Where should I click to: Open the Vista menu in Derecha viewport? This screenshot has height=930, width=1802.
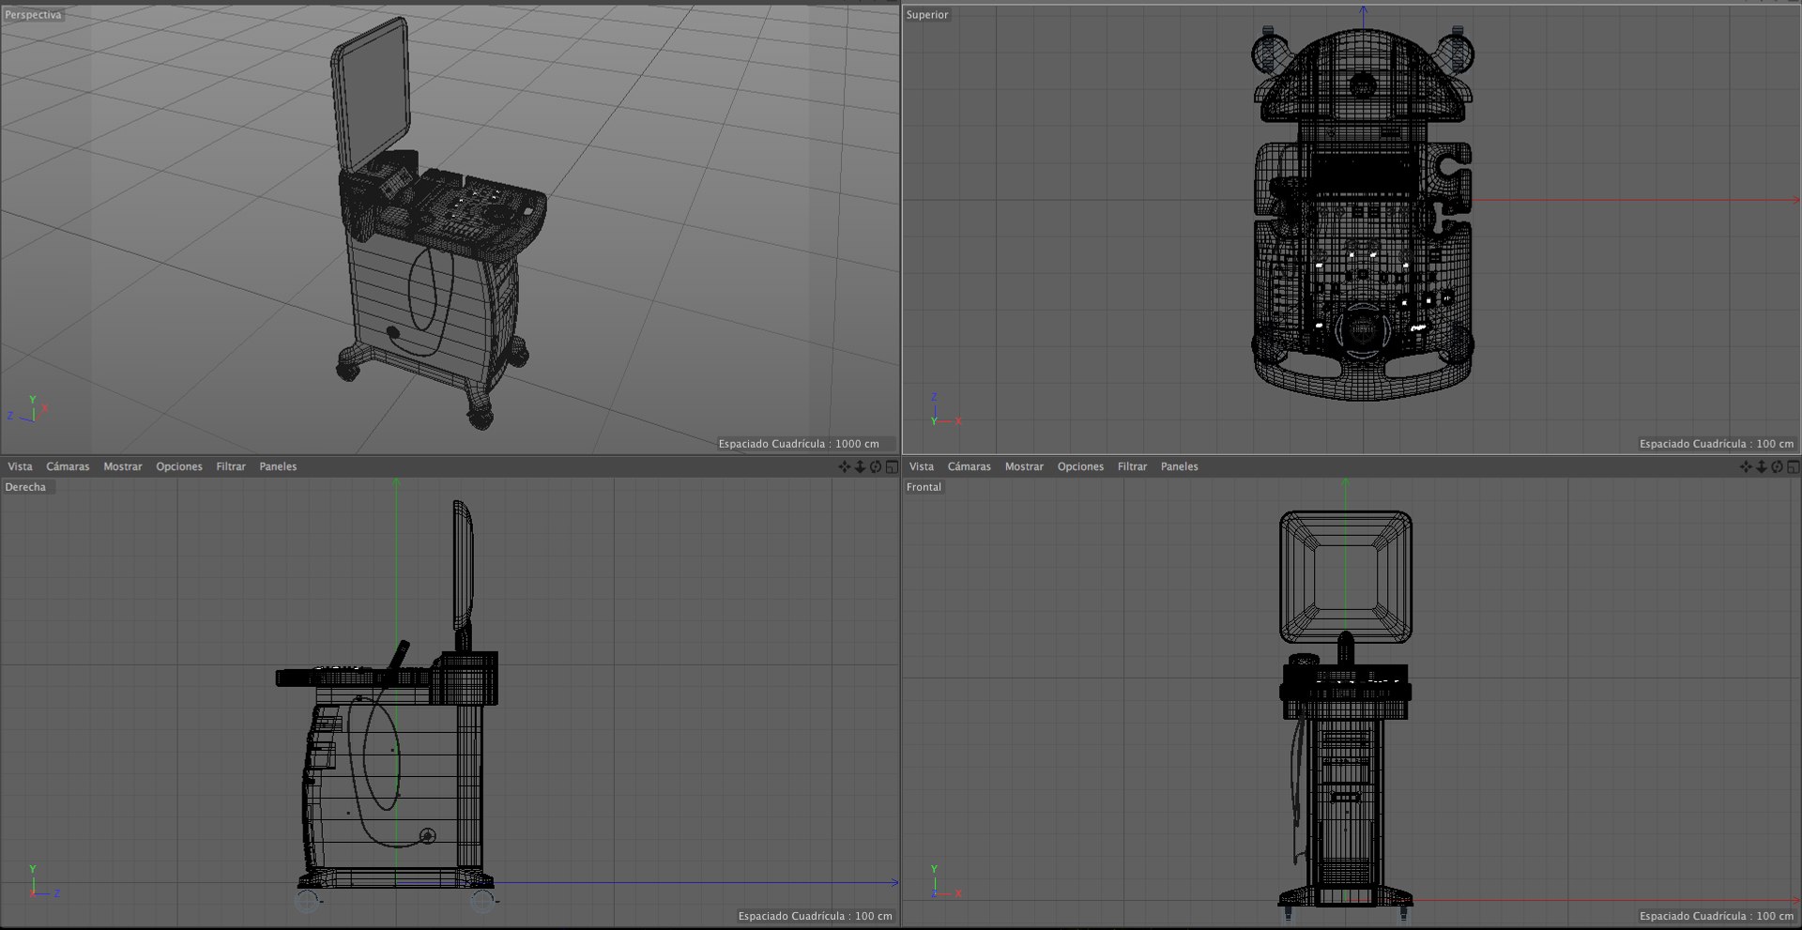coord(20,466)
